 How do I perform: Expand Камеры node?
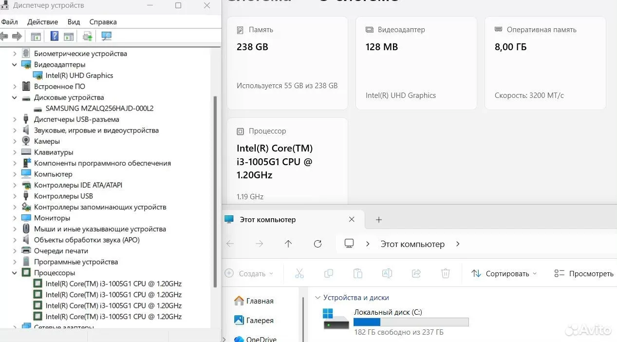coord(15,141)
